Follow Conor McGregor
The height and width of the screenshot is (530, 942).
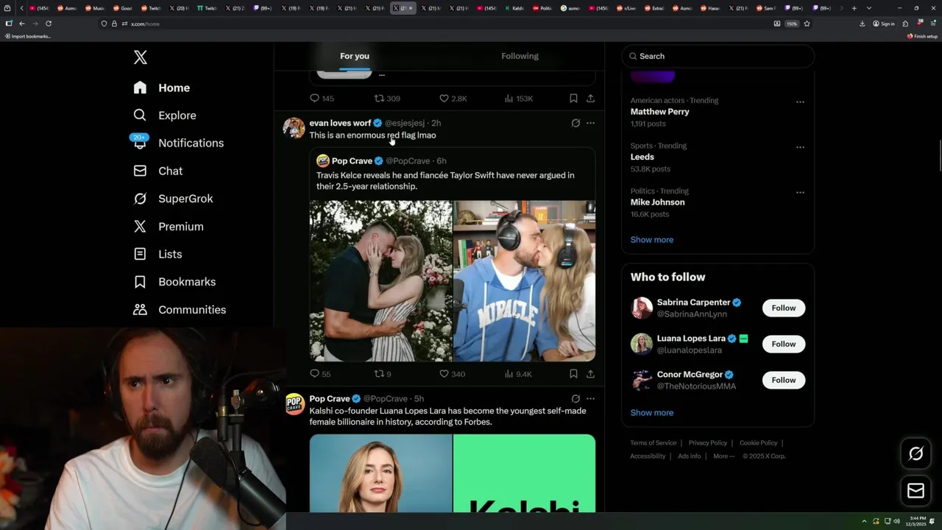[784, 380]
